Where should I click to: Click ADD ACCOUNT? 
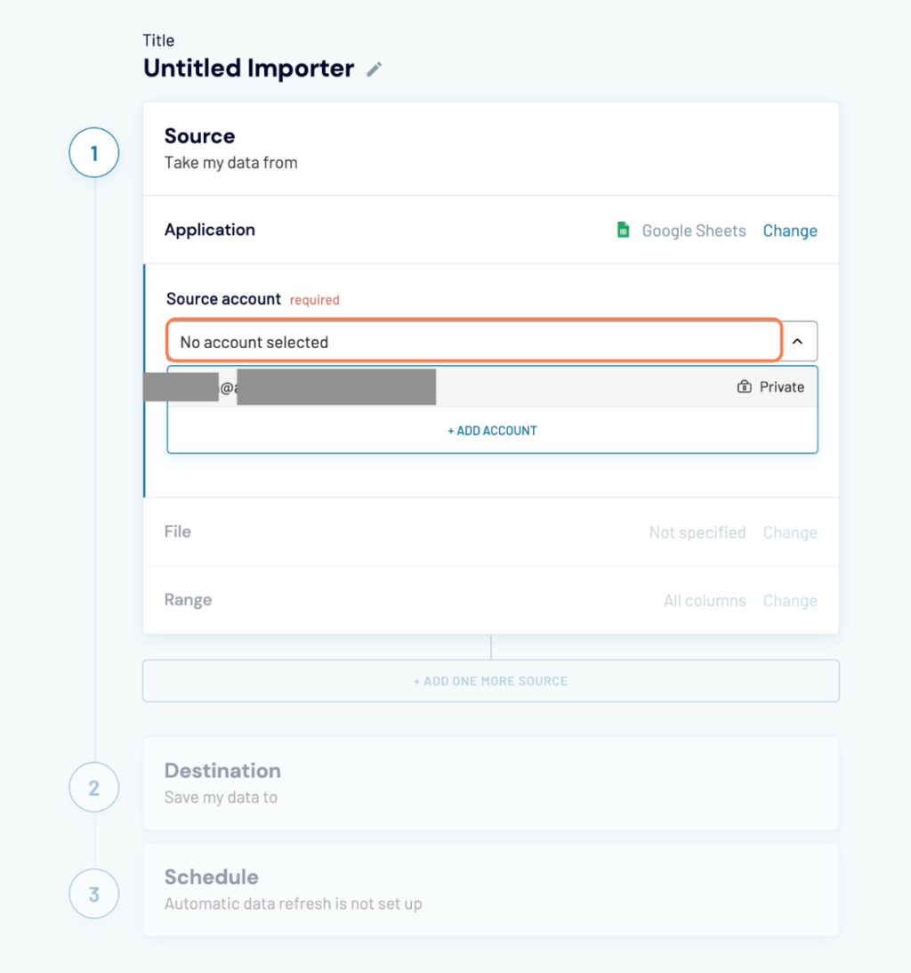491,430
